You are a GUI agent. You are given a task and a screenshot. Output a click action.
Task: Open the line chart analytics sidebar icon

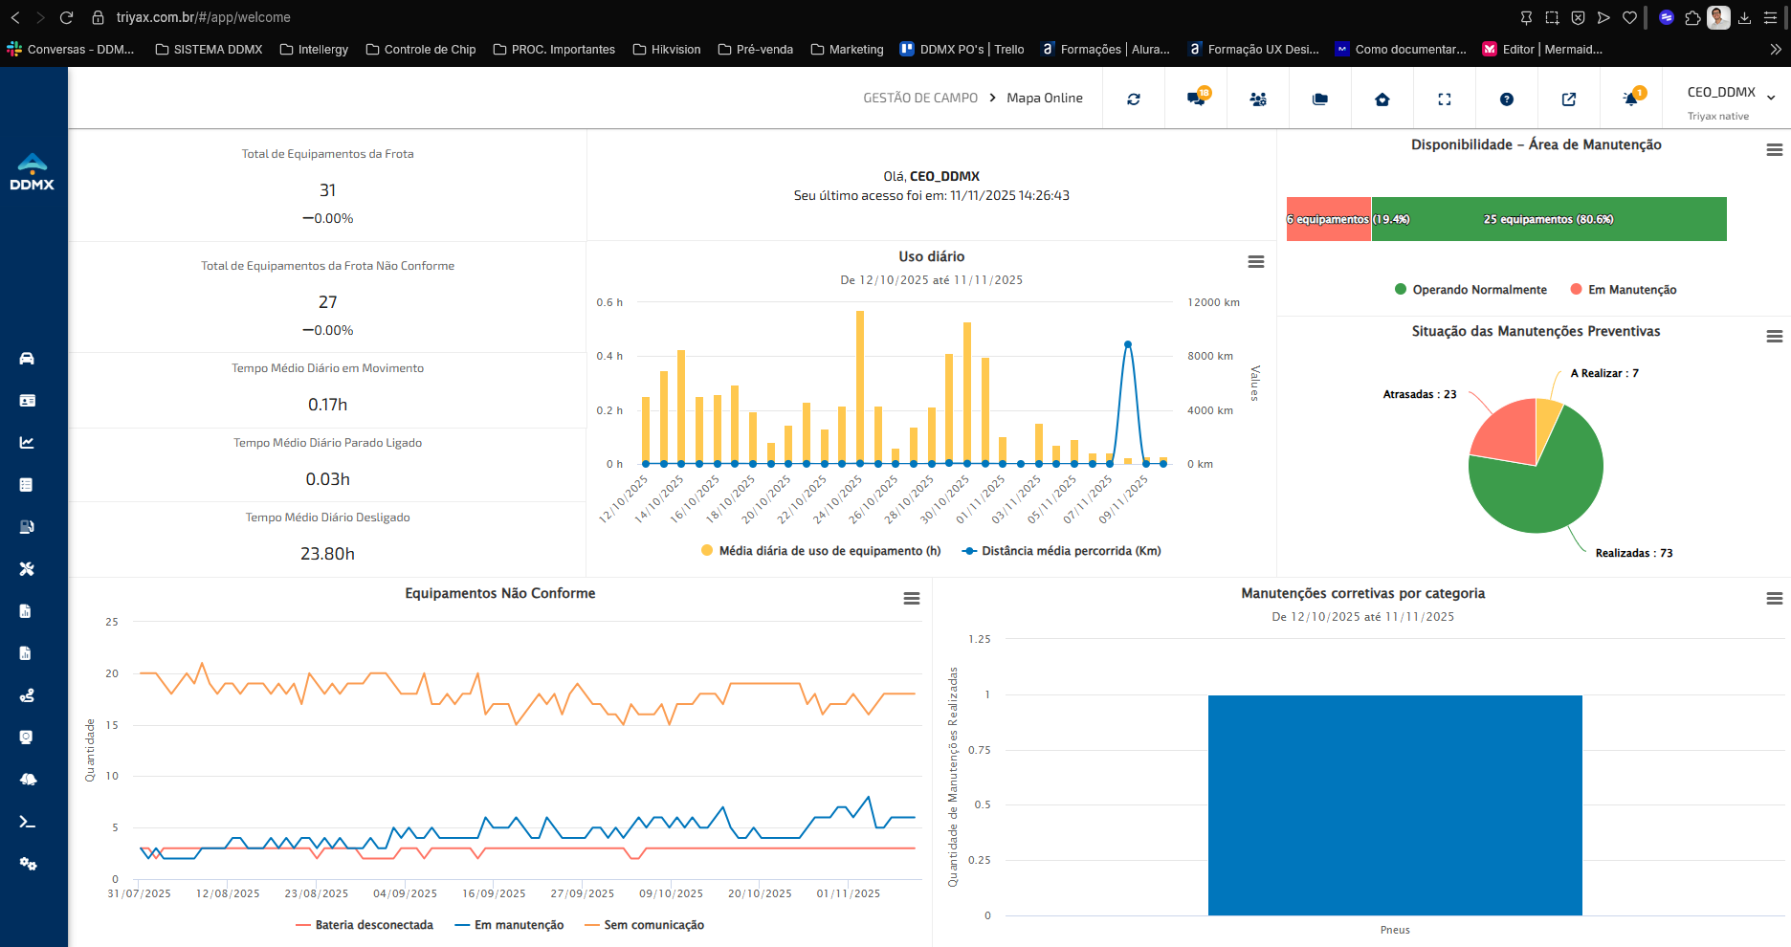pyautogui.click(x=27, y=442)
